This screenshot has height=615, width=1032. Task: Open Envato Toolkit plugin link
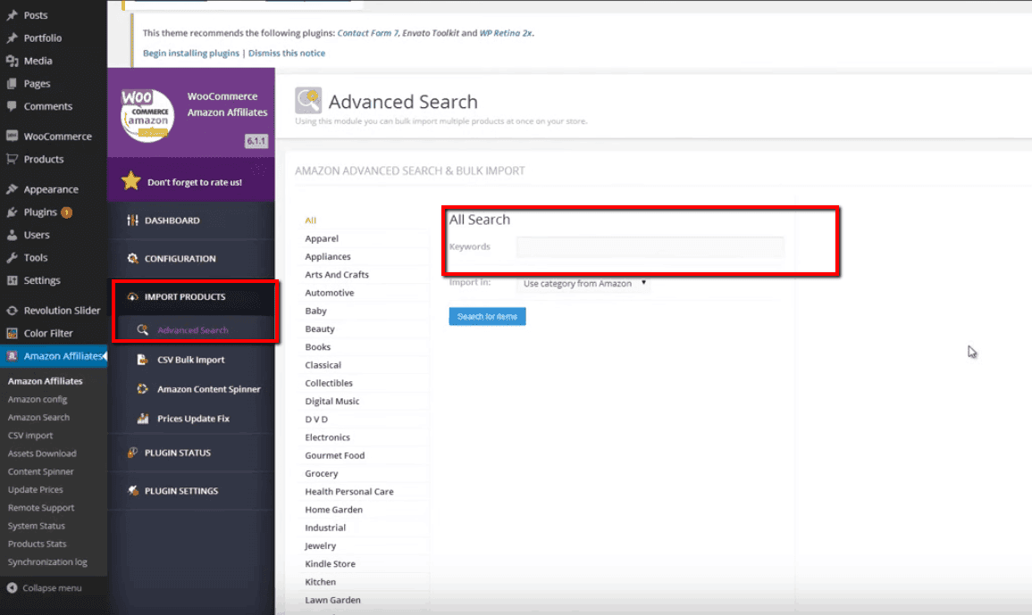[431, 33]
